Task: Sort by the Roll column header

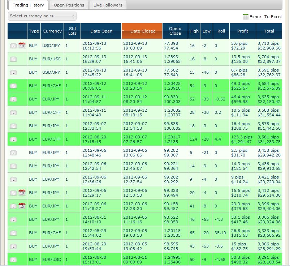Action: (221, 31)
